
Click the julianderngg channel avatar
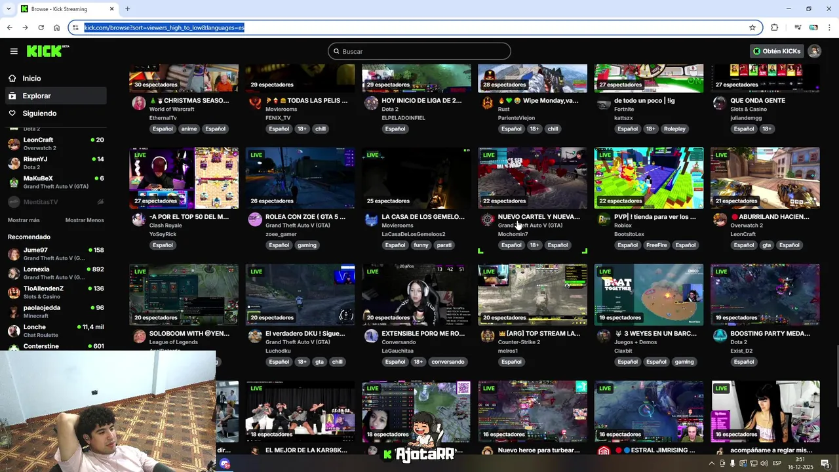pyautogui.click(x=720, y=103)
